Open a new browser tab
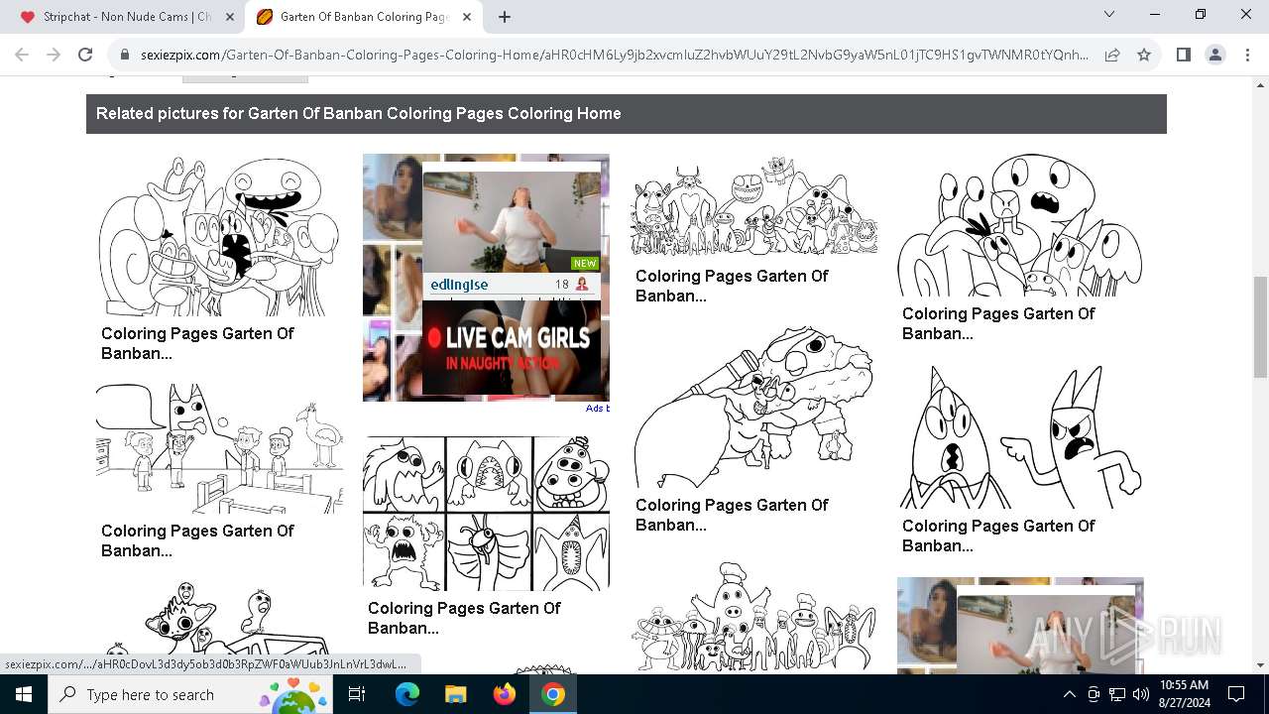 [x=504, y=17]
